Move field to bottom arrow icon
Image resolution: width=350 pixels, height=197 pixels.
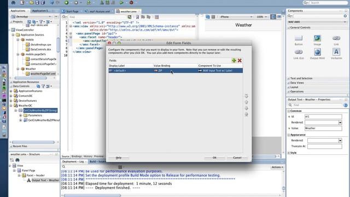coord(247,114)
